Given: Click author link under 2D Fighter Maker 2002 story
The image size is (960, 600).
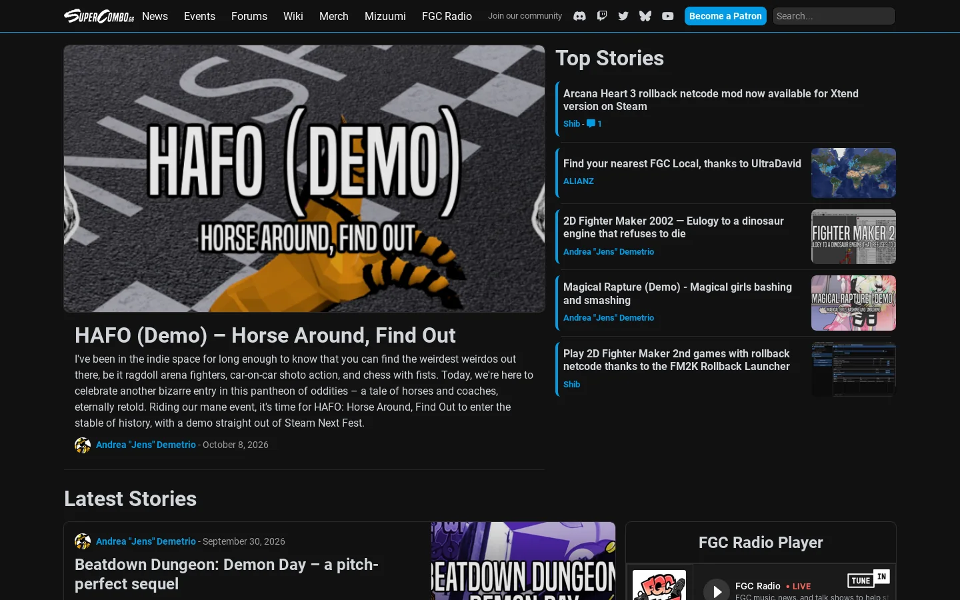Looking at the screenshot, I should tap(609, 251).
